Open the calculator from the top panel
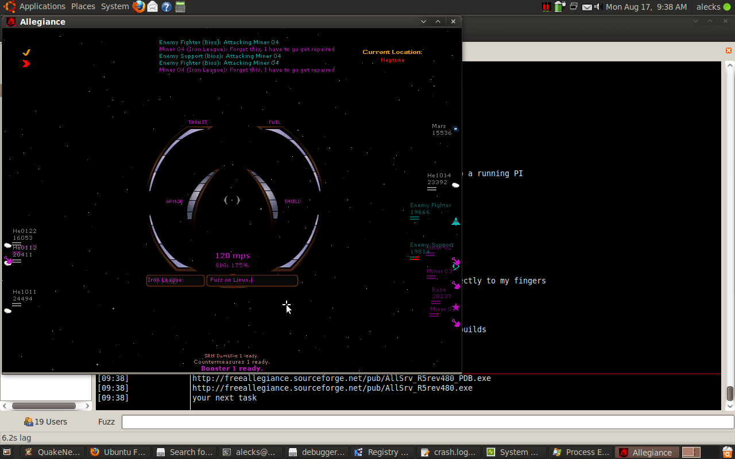 point(180,7)
